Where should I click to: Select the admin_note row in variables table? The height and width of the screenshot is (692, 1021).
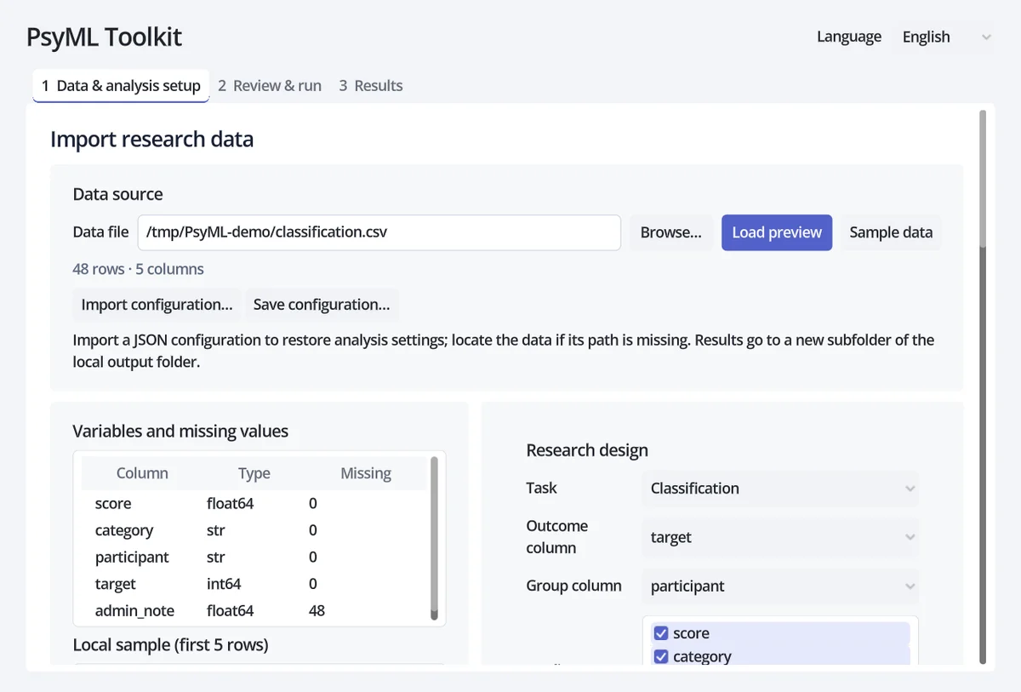pyautogui.click(x=255, y=611)
